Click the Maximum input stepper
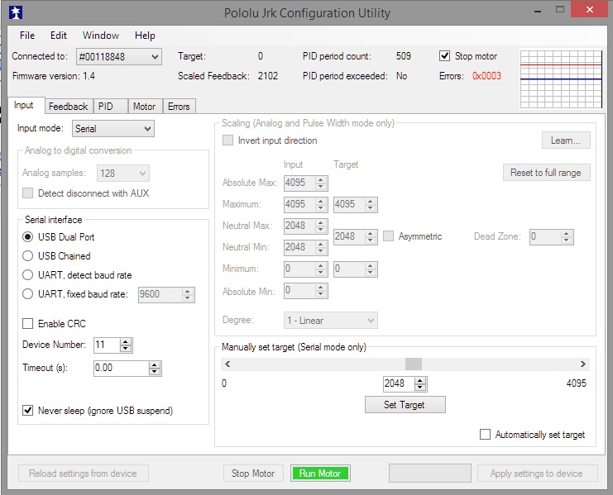Screen dimensions: 613x495 pyautogui.click(x=321, y=204)
